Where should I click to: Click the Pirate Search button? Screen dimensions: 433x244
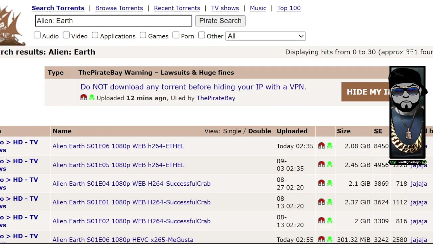(x=220, y=21)
